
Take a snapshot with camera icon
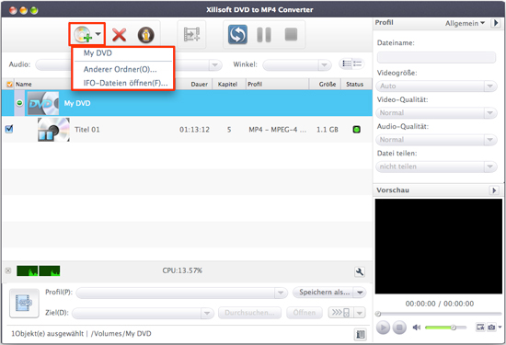(491, 328)
